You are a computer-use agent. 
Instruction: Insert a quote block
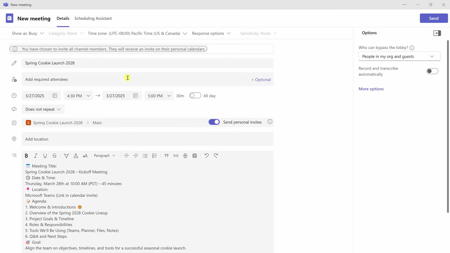coord(166,155)
